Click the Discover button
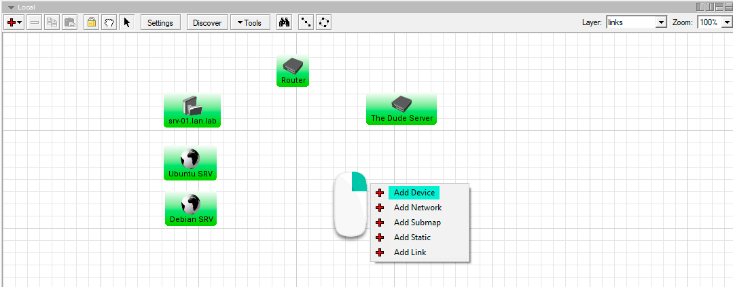Screen dimensions: 733x287 click(x=207, y=22)
